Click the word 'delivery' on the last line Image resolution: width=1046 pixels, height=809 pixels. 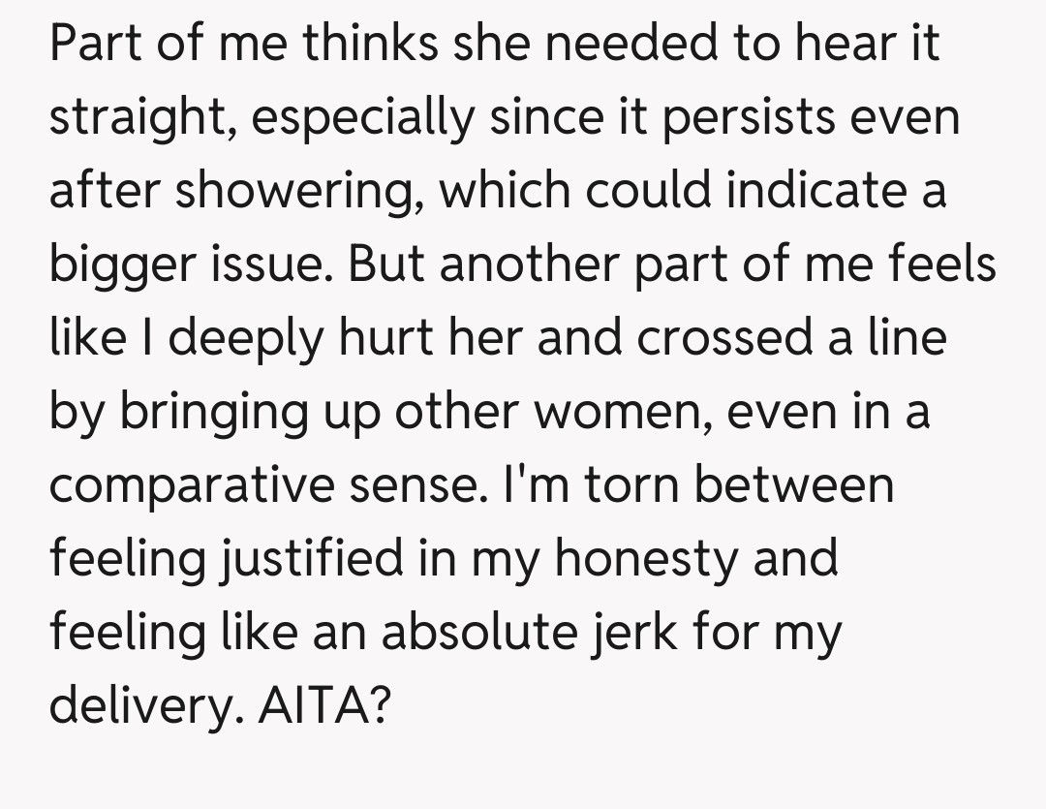click(138, 706)
